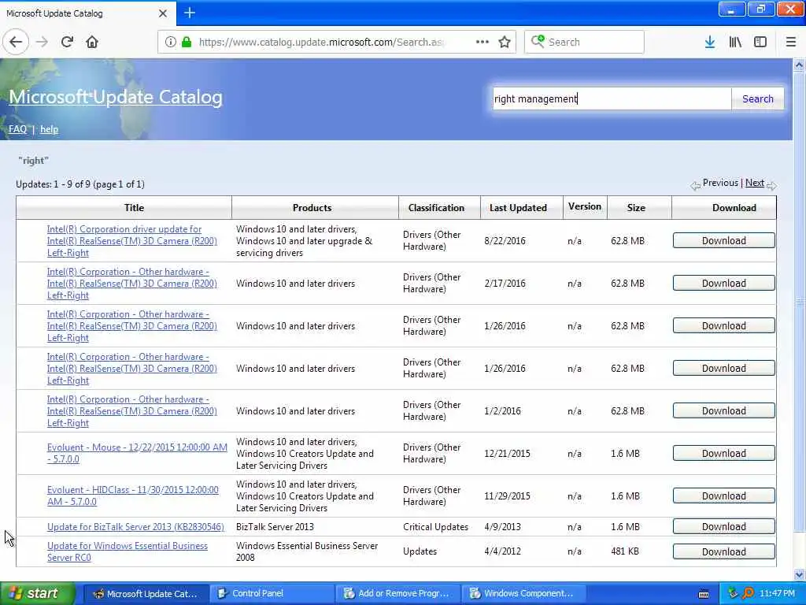Bookmark this page with the star icon

point(505,43)
